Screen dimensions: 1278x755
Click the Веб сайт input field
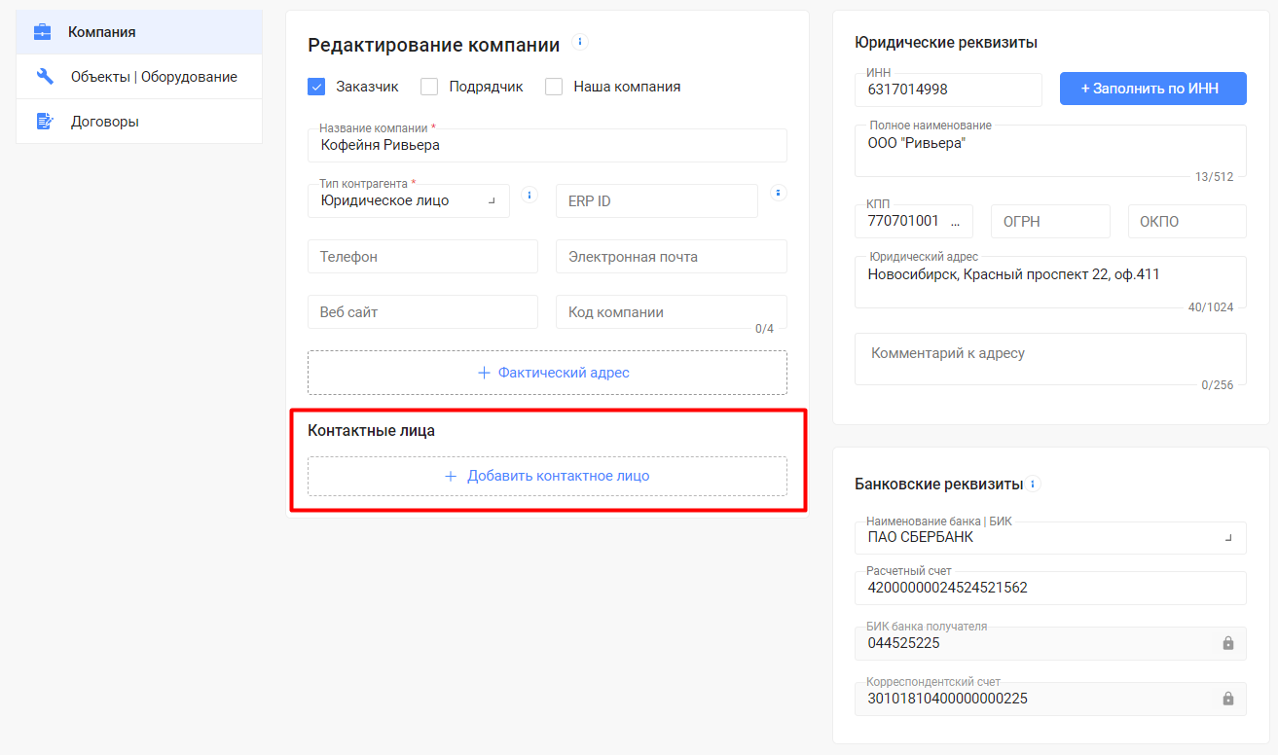pos(422,312)
